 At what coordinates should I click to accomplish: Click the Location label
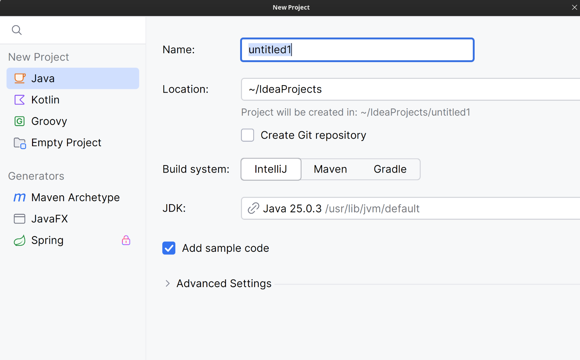pyautogui.click(x=186, y=89)
